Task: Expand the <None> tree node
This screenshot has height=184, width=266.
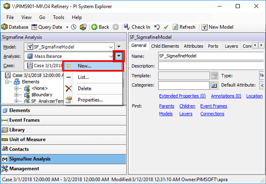Action: coord(16,88)
